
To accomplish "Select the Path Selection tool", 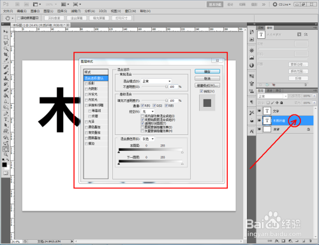I will pyautogui.click(x=6, y=125).
